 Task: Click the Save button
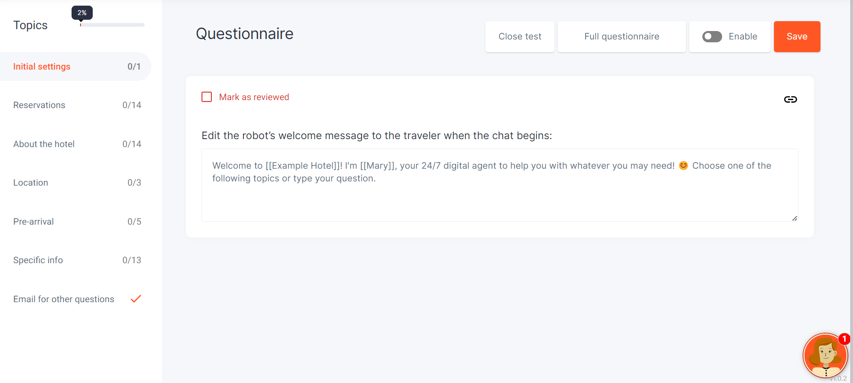pyautogui.click(x=797, y=37)
